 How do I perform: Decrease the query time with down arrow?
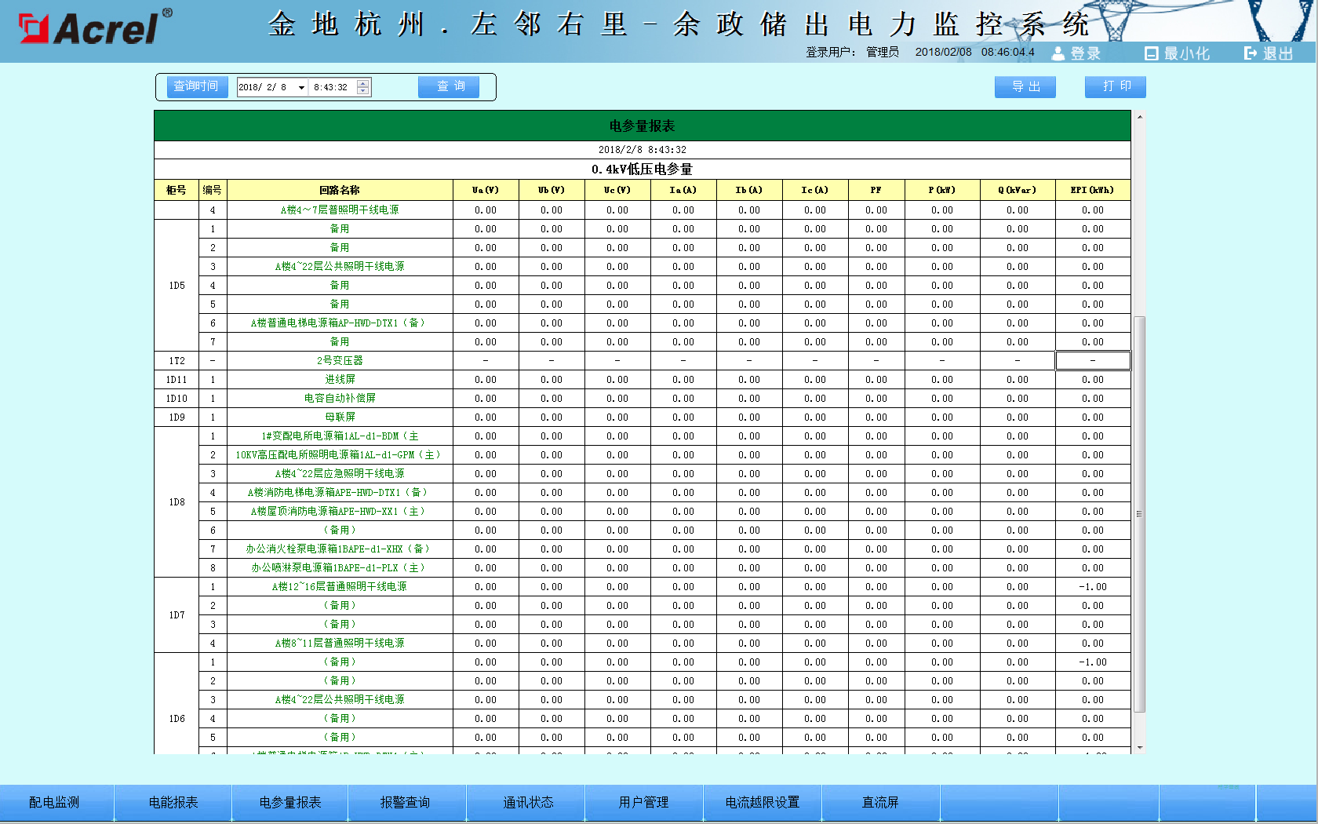(x=362, y=91)
